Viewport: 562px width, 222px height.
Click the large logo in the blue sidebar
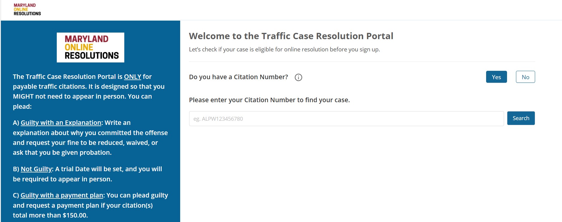(91, 48)
